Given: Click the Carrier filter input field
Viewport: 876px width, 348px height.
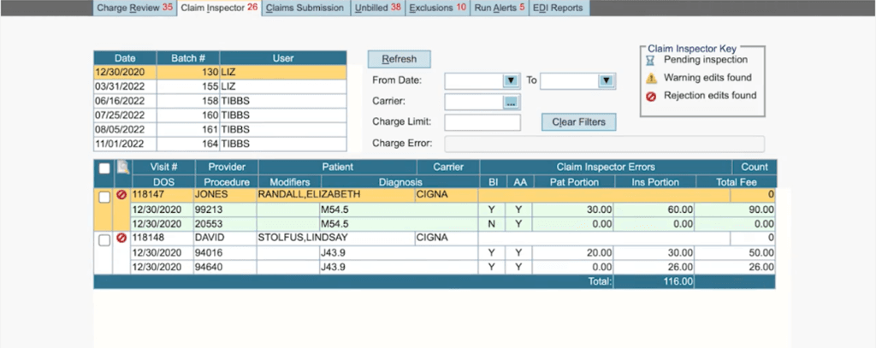Looking at the screenshot, I should pyautogui.click(x=474, y=103).
